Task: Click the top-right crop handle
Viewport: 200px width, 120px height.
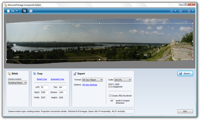Action: 193,23
